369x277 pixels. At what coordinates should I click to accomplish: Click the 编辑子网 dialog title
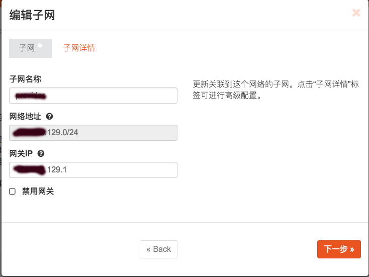pos(32,15)
